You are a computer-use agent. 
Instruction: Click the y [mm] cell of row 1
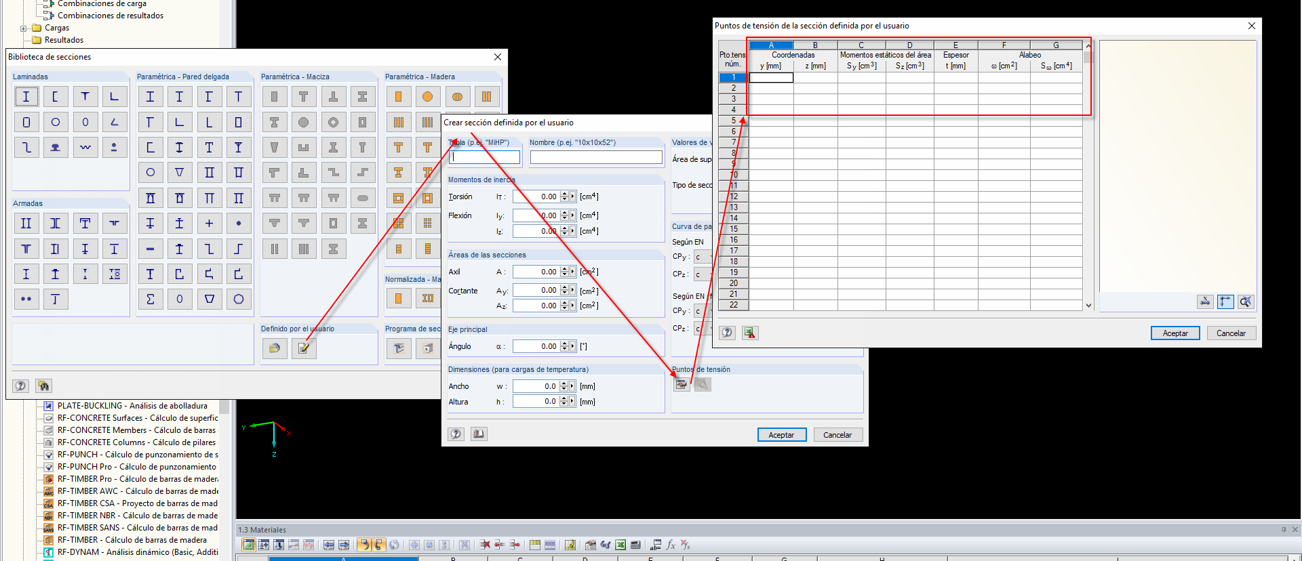771,77
